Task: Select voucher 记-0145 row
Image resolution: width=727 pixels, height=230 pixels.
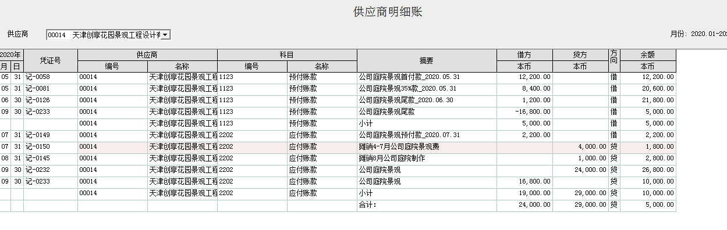Action: 338,158
